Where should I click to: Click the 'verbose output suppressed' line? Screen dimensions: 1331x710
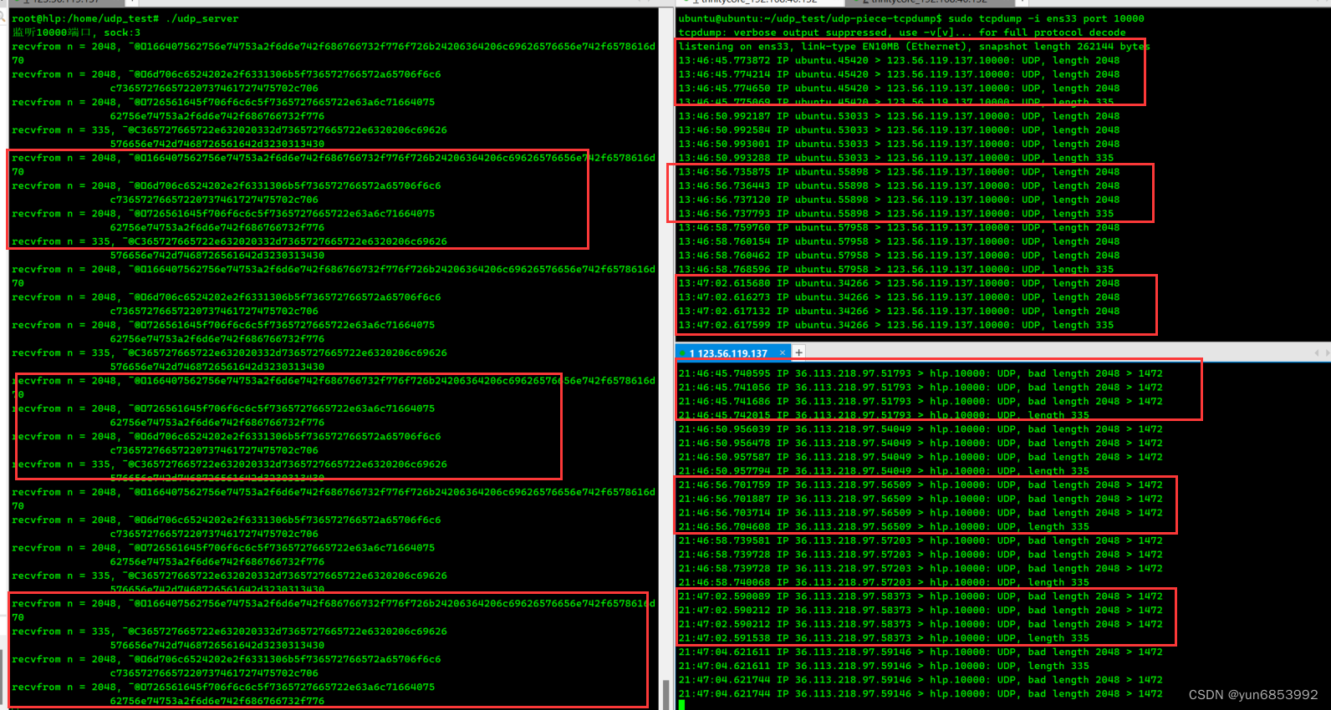point(902,33)
